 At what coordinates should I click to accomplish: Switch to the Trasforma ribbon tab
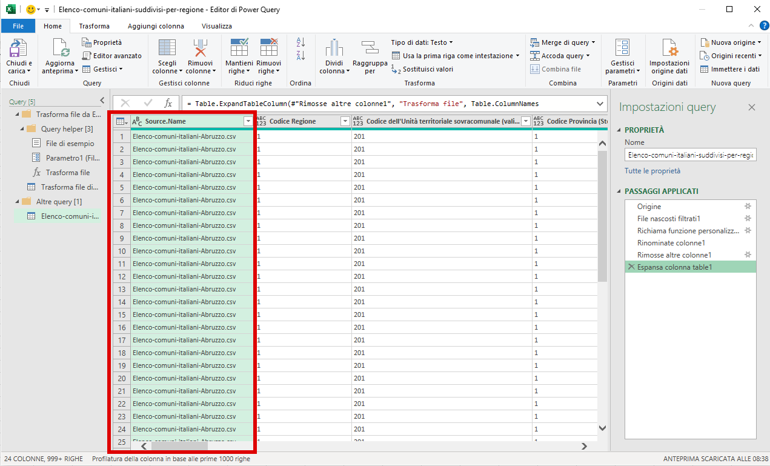pyautogui.click(x=93, y=26)
